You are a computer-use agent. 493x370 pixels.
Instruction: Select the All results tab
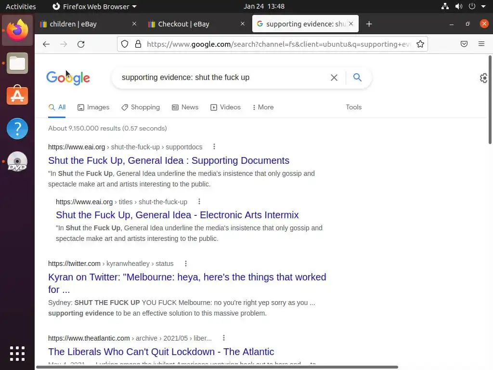click(x=57, y=107)
